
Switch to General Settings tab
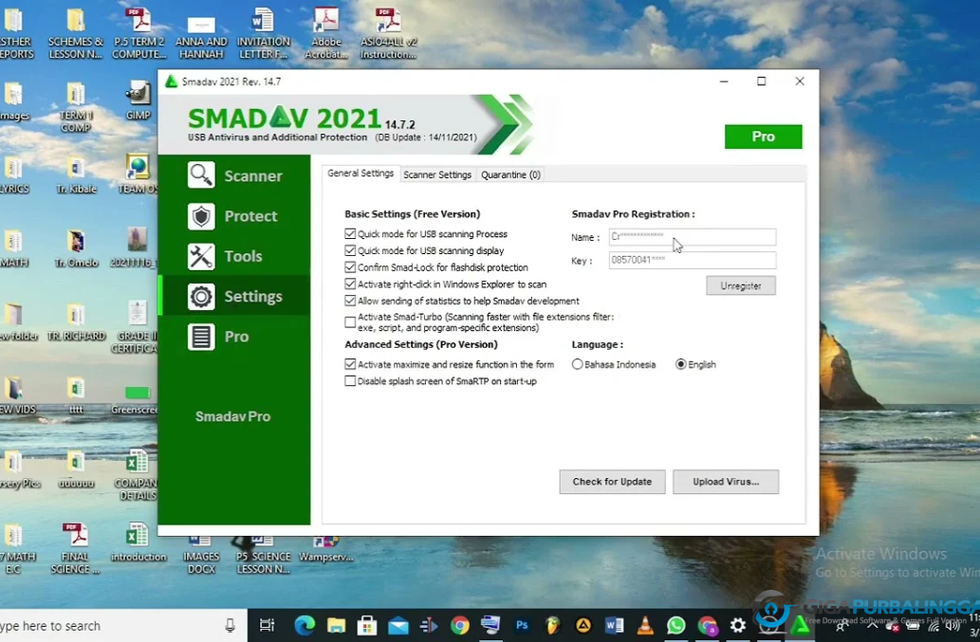click(361, 174)
